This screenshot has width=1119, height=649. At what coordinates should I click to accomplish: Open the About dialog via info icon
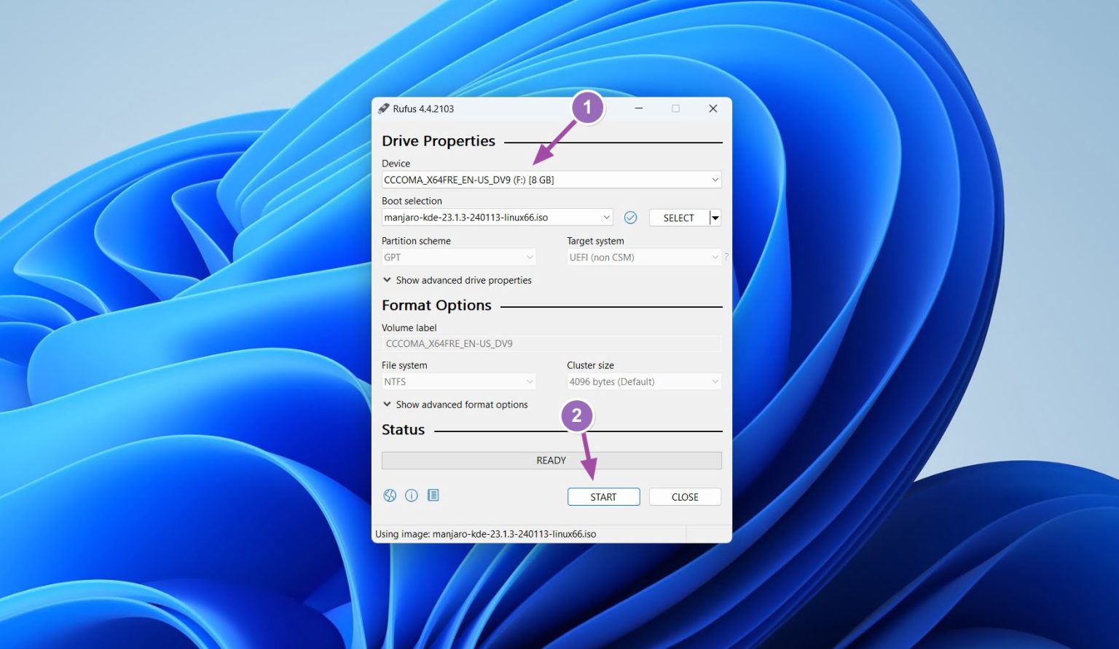point(412,495)
